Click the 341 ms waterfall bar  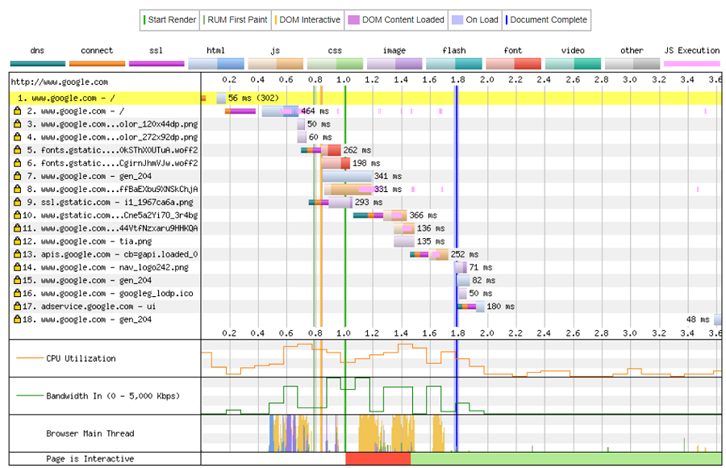[x=347, y=176]
